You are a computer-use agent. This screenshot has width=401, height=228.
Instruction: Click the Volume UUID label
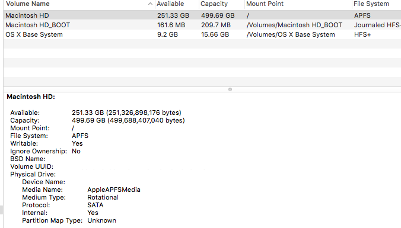point(31,166)
